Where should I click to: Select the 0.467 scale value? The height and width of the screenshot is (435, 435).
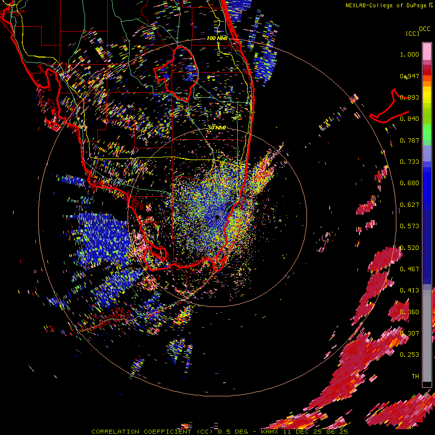point(409,269)
